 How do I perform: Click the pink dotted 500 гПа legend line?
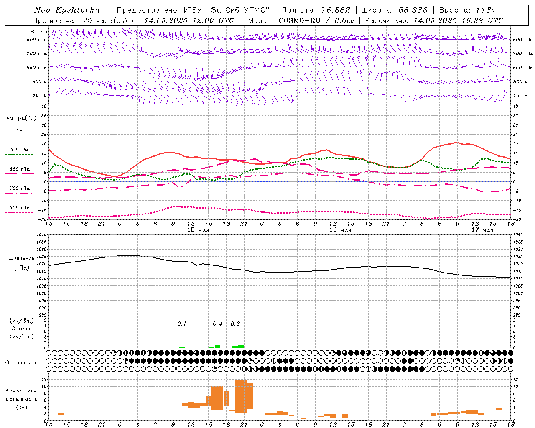[x=19, y=212]
